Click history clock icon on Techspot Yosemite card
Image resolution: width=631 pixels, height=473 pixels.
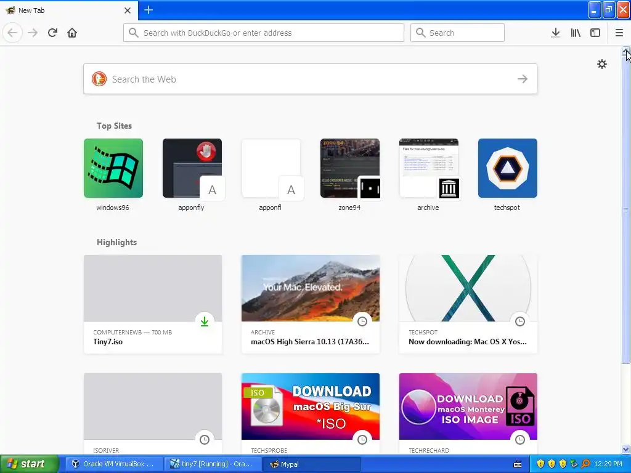tap(520, 321)
